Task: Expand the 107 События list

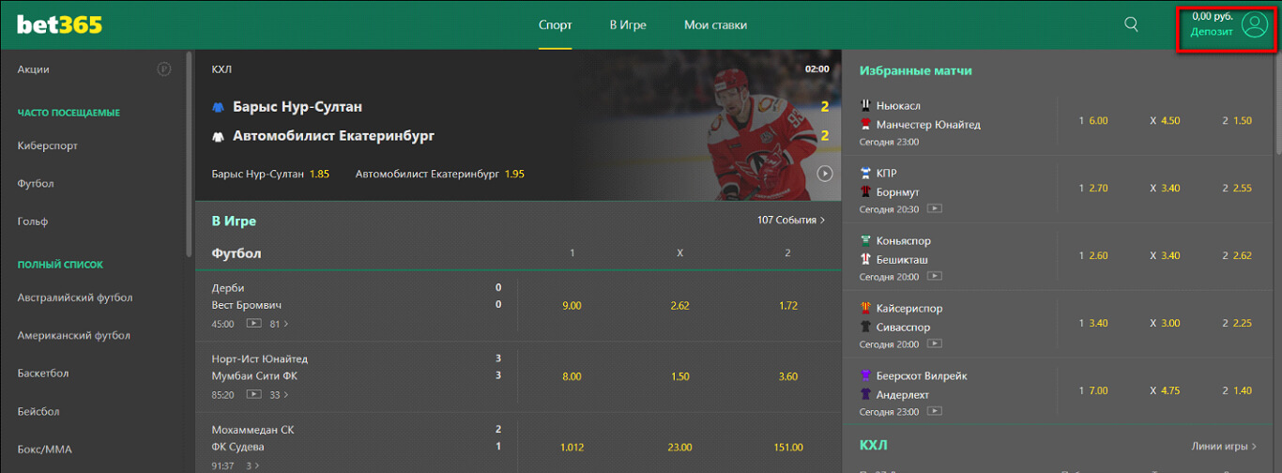Action: tap(791, 221)
